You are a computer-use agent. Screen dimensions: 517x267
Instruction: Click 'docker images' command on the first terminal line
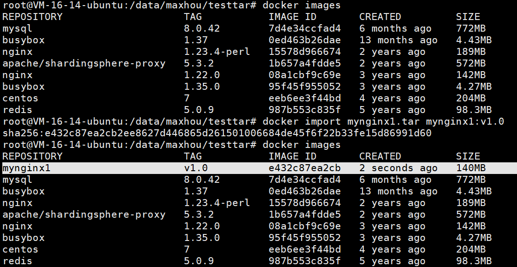(x=302, y=5)
